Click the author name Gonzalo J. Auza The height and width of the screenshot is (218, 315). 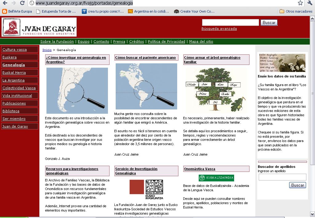[57, 159]
